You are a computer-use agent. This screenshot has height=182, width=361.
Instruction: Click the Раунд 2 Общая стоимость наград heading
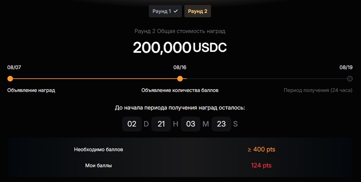[180, 31]
